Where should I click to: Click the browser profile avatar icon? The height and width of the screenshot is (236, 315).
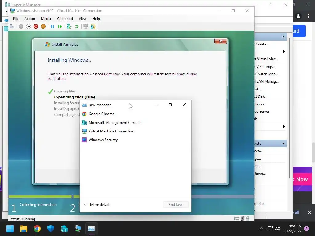(298, 16)
